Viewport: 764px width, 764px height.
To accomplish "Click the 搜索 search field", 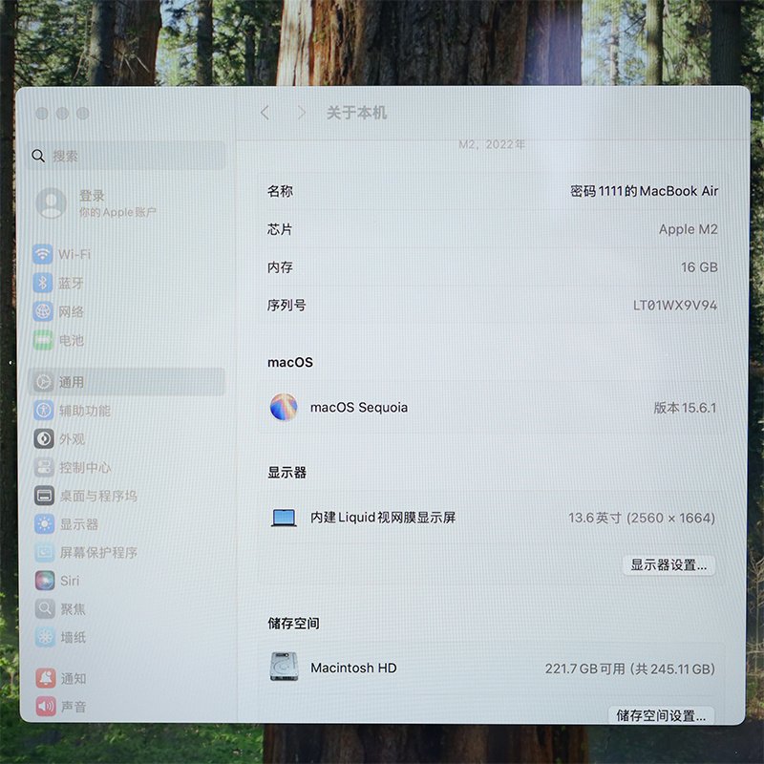I will (127, 156).
